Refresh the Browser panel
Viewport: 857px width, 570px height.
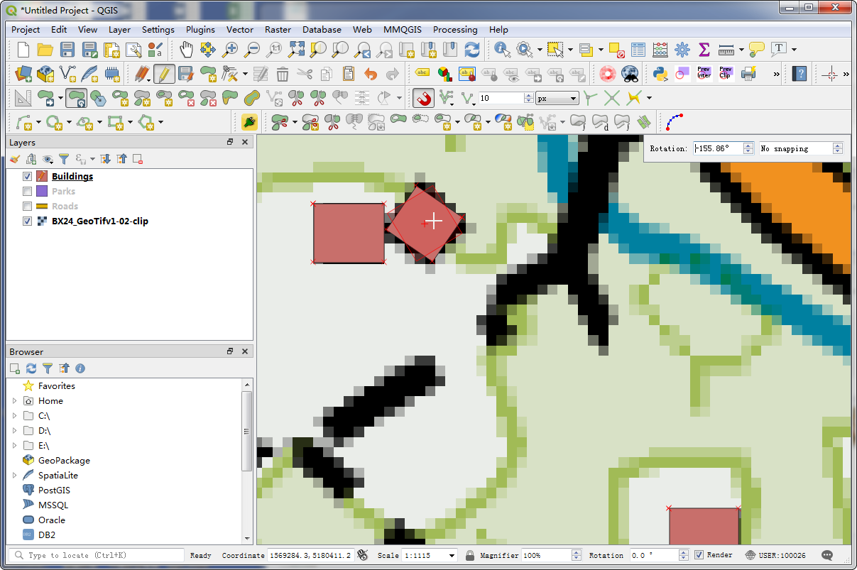tap(31, 368)
